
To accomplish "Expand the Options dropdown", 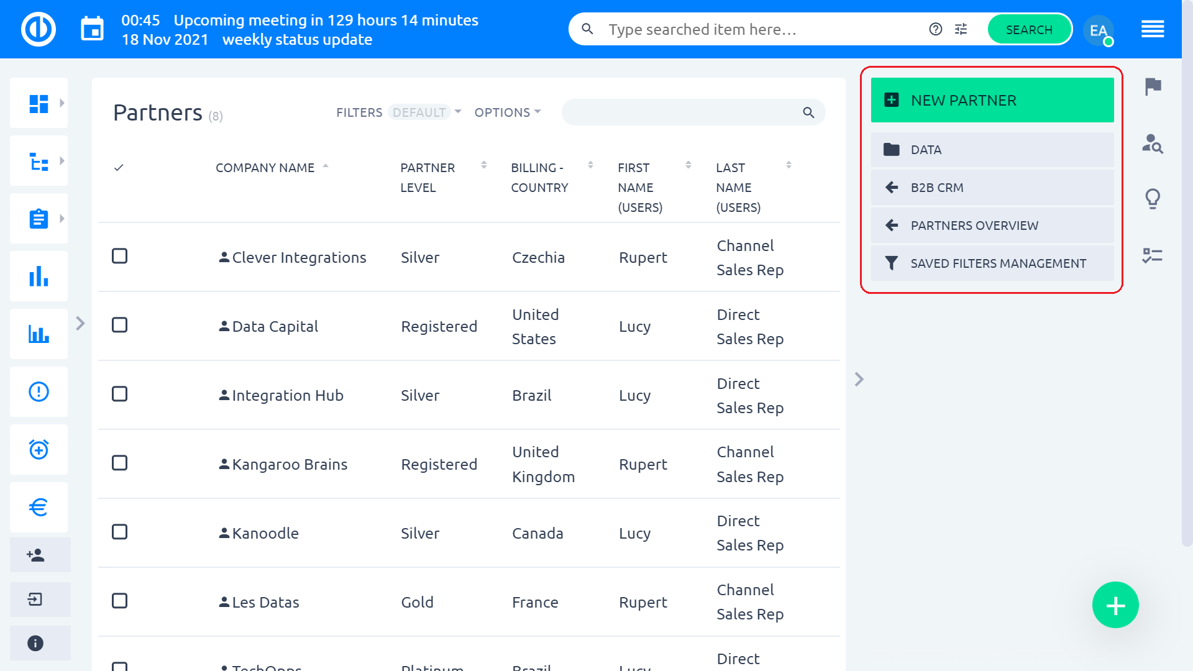I will (x=507, y=112).
